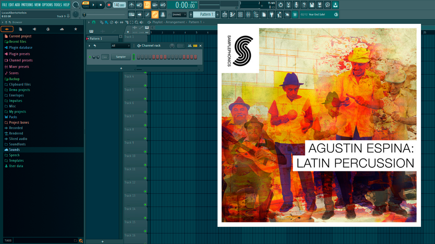Open the audio editor scissors icon
Viewport: 435px width, 244px height.
[289, 5]
